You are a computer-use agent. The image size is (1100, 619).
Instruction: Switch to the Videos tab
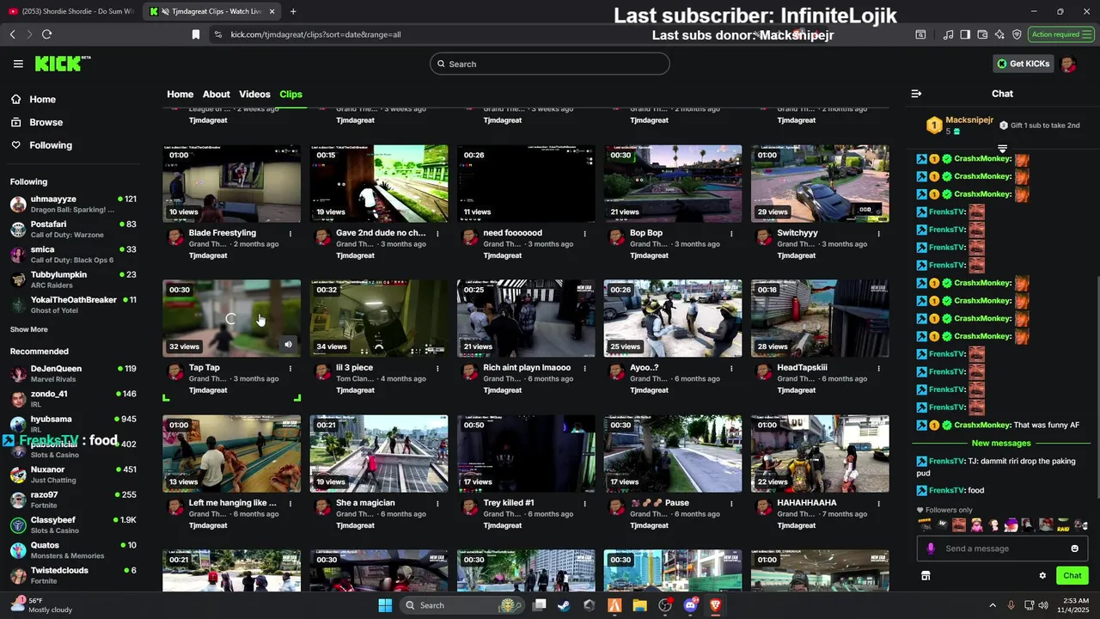(x=254, y=94)
